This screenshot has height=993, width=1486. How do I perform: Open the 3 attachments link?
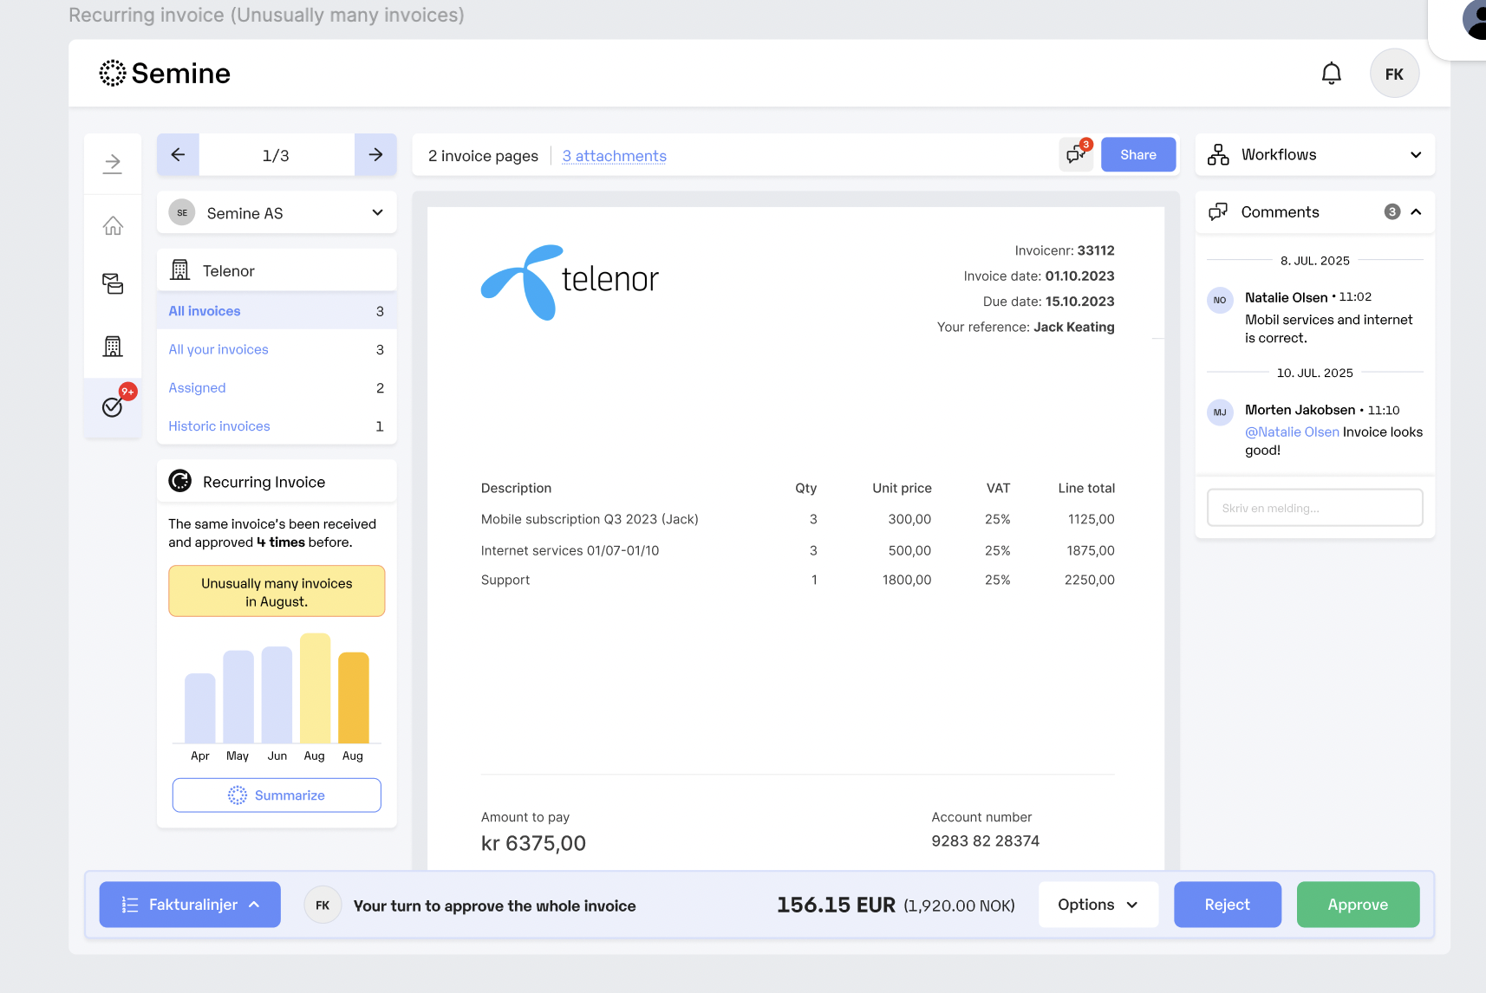point(614,156)
